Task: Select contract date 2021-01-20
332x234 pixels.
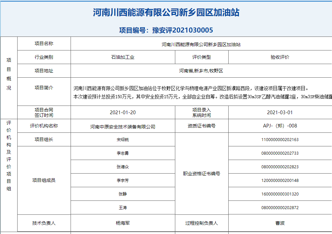Action: click(x=123, y=113)
